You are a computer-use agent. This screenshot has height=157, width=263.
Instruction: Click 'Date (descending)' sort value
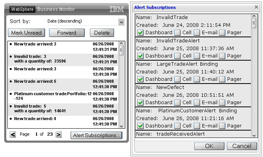[65, 21]
